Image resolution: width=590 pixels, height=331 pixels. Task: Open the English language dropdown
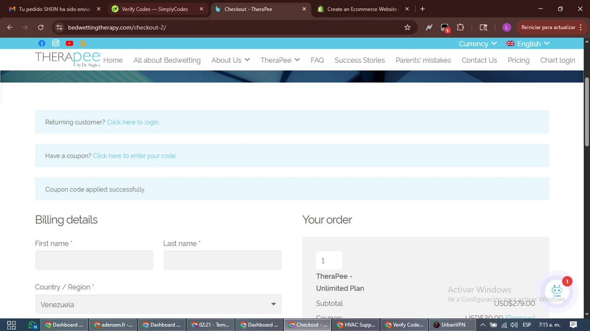pos(527,44)
